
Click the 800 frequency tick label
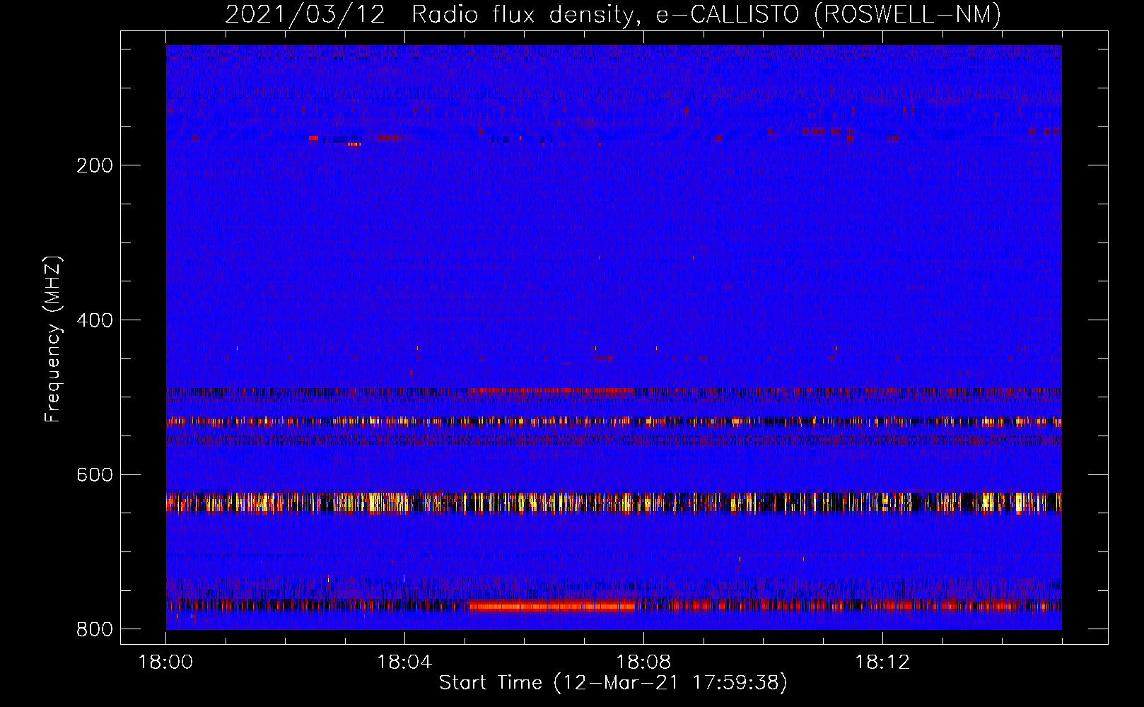pos(95,629)
